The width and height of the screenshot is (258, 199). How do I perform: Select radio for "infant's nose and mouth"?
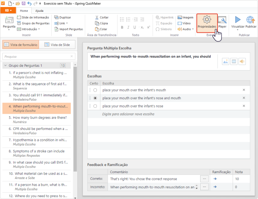[95, 98]
